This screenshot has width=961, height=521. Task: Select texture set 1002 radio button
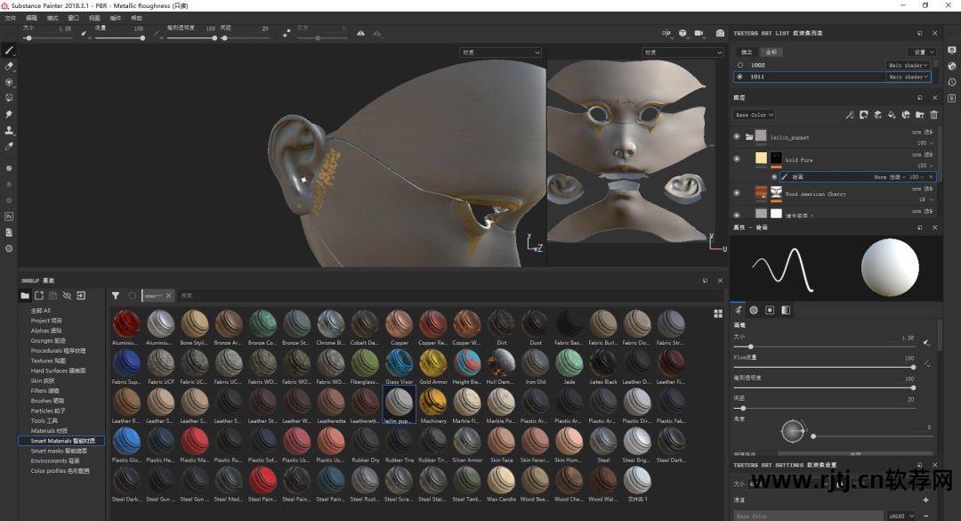(739, 65)
